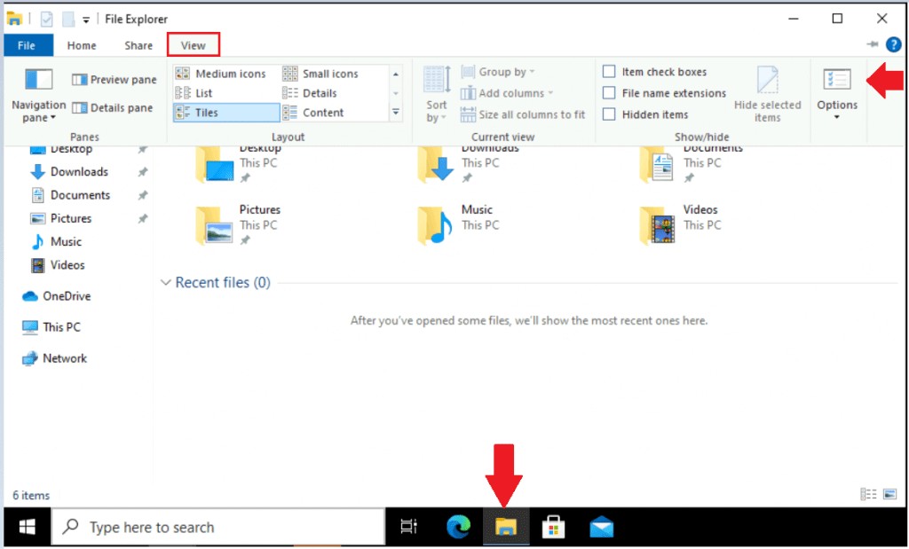Click Hide selected items
909x549 pixels.
(768, 98)
